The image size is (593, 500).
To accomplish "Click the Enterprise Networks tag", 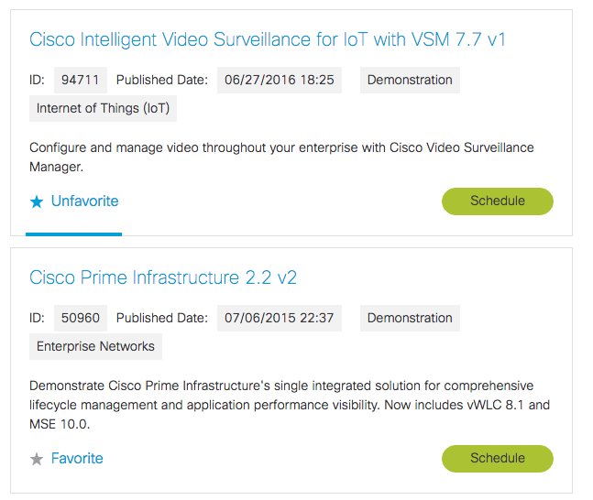I will pyautogui.click(x=95, y=347).
